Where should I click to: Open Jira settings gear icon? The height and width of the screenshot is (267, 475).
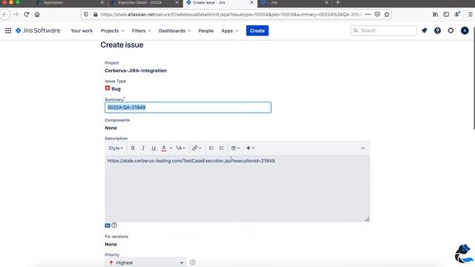(451, 30)
